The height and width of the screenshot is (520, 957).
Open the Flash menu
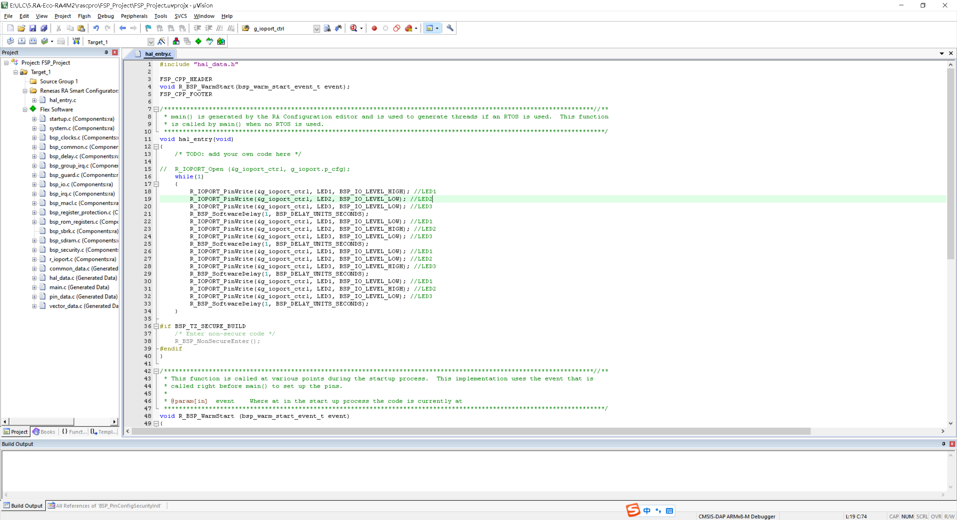click(x=84, y=16)
